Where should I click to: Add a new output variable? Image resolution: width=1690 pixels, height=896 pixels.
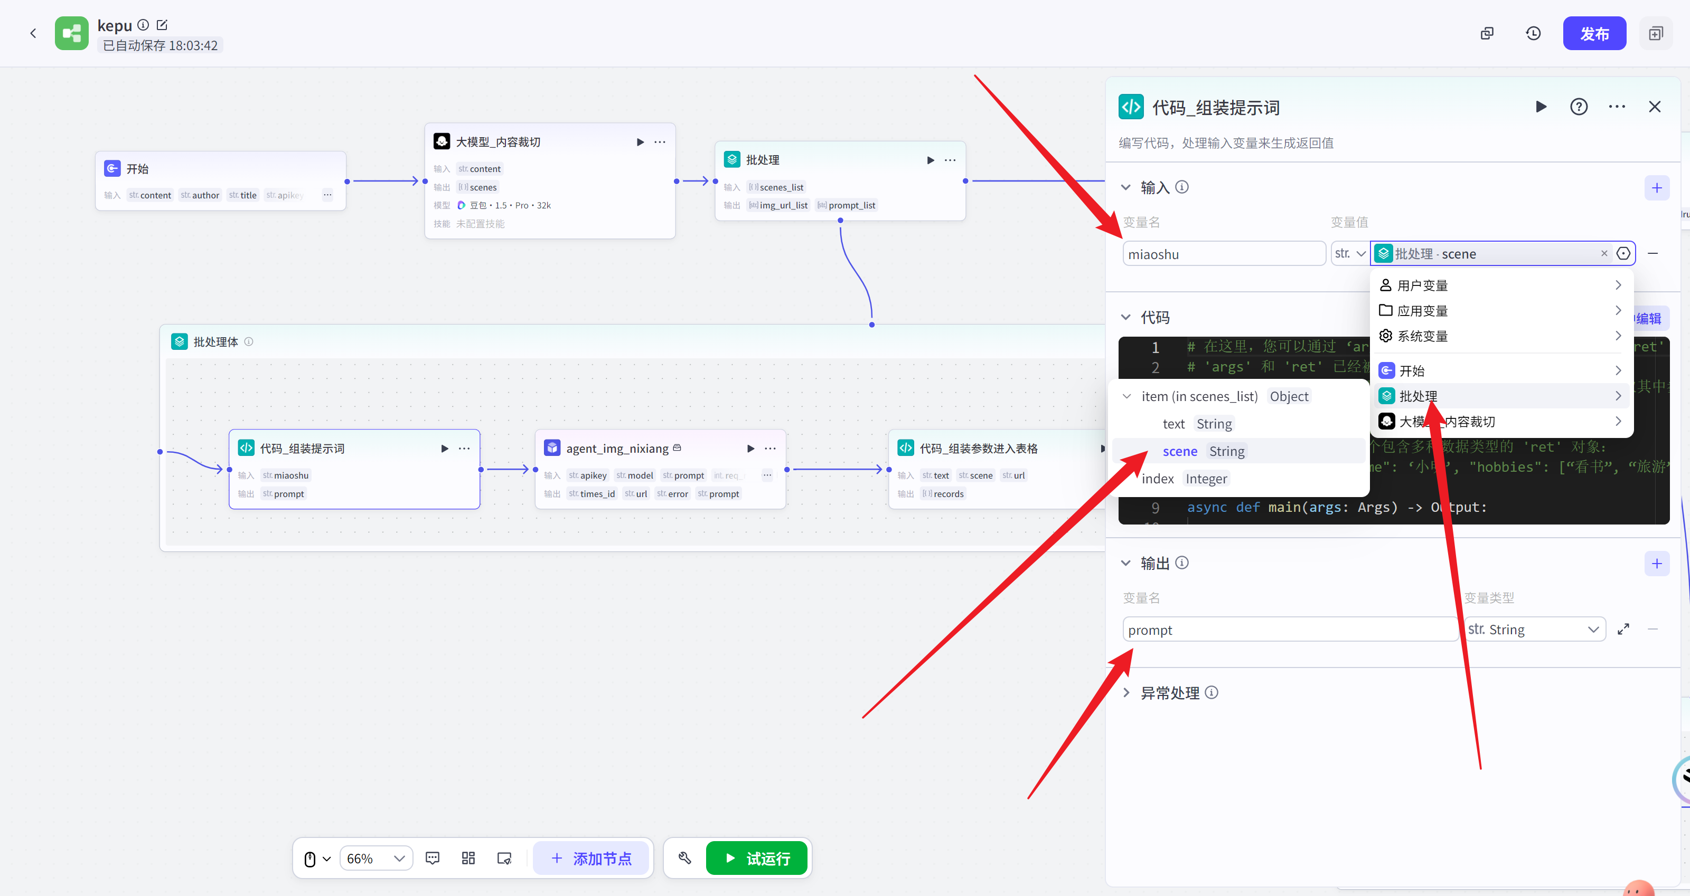point(1657,564)
